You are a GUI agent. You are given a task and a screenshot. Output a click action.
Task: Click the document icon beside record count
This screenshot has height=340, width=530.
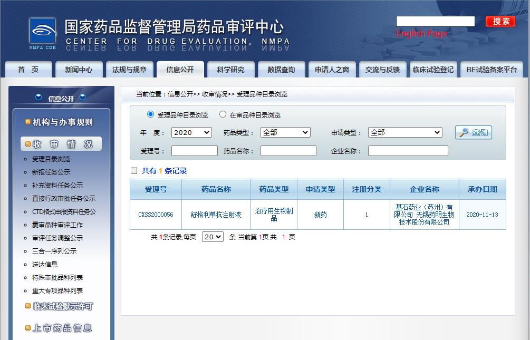pos(134,171)
